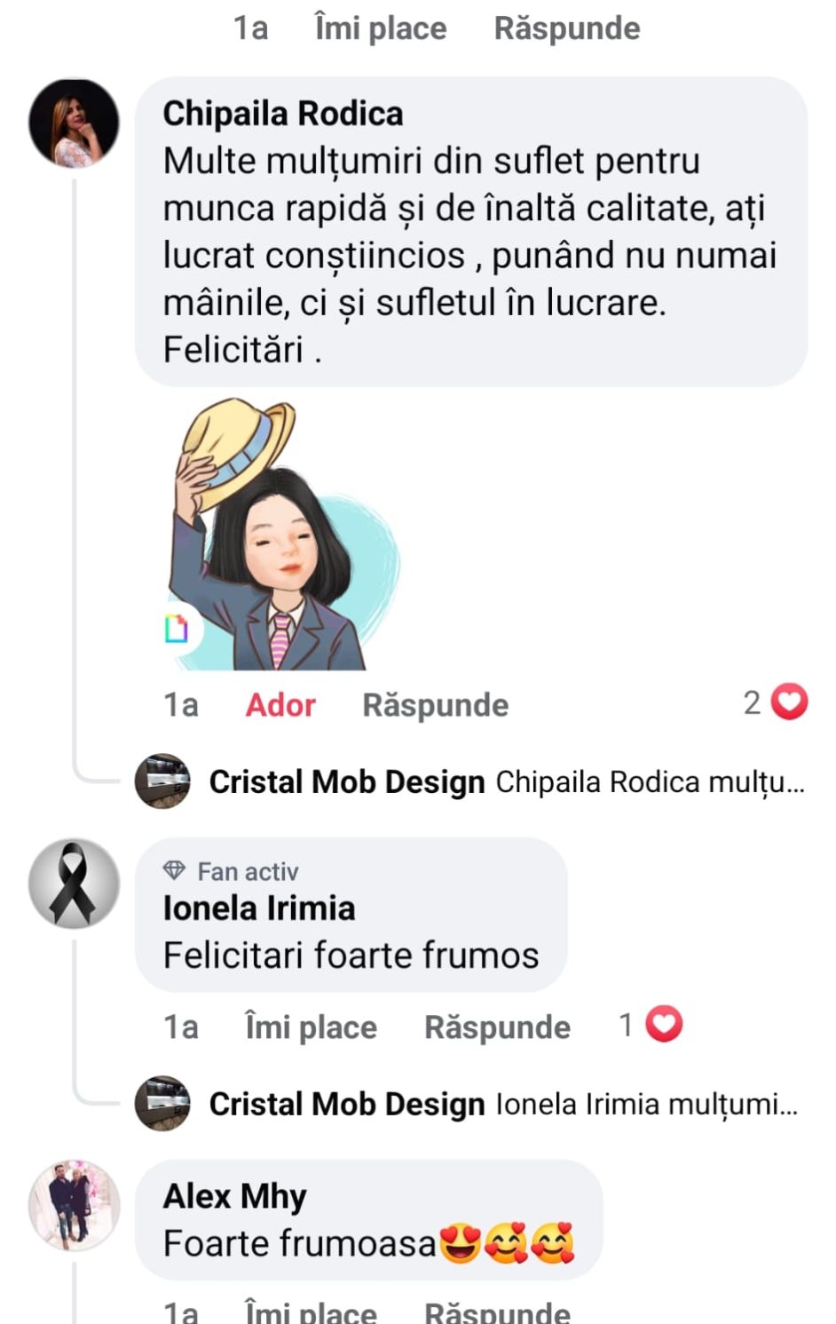Open Cristal Mob Design avatar replying to Ionela
This screenshot has width=836, height=1324.
coord(162,1104)
